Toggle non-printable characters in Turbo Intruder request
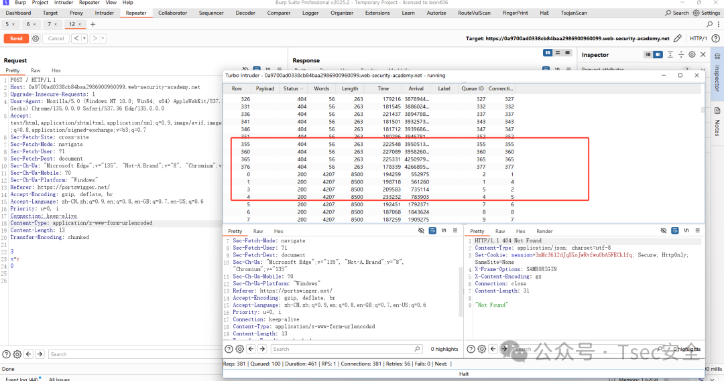724x381 pixels. click(x=421, y=230)
